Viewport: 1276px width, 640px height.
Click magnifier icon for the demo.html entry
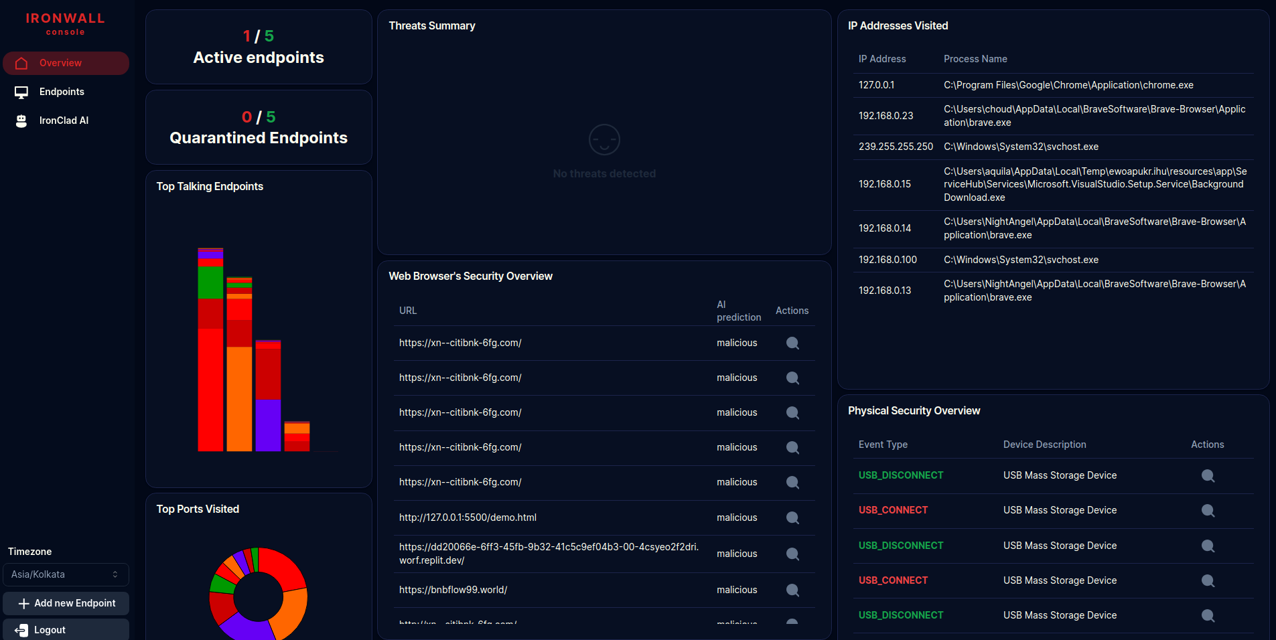[x=792, y=517]
